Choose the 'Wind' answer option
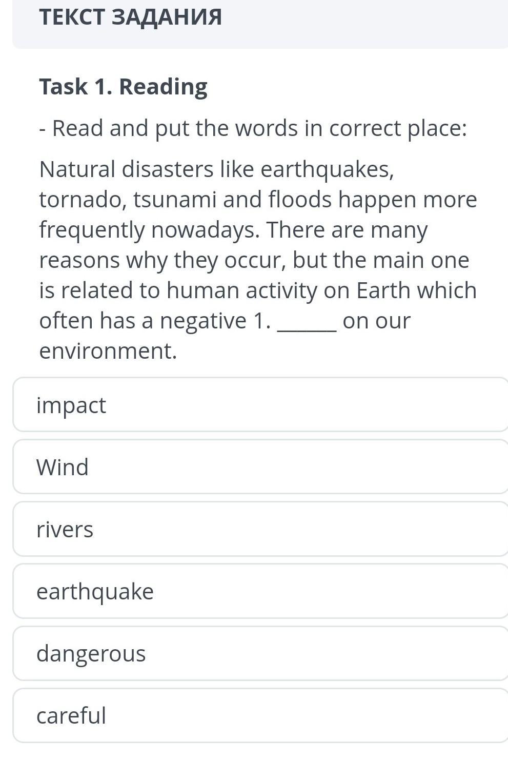Viewport: 508px width, 777px height. tap(260, 467)
